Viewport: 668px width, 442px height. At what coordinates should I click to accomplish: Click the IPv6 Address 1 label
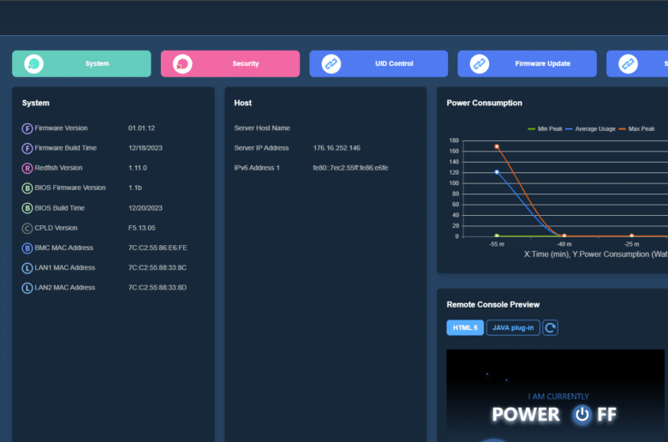click(x=257, y=168)
